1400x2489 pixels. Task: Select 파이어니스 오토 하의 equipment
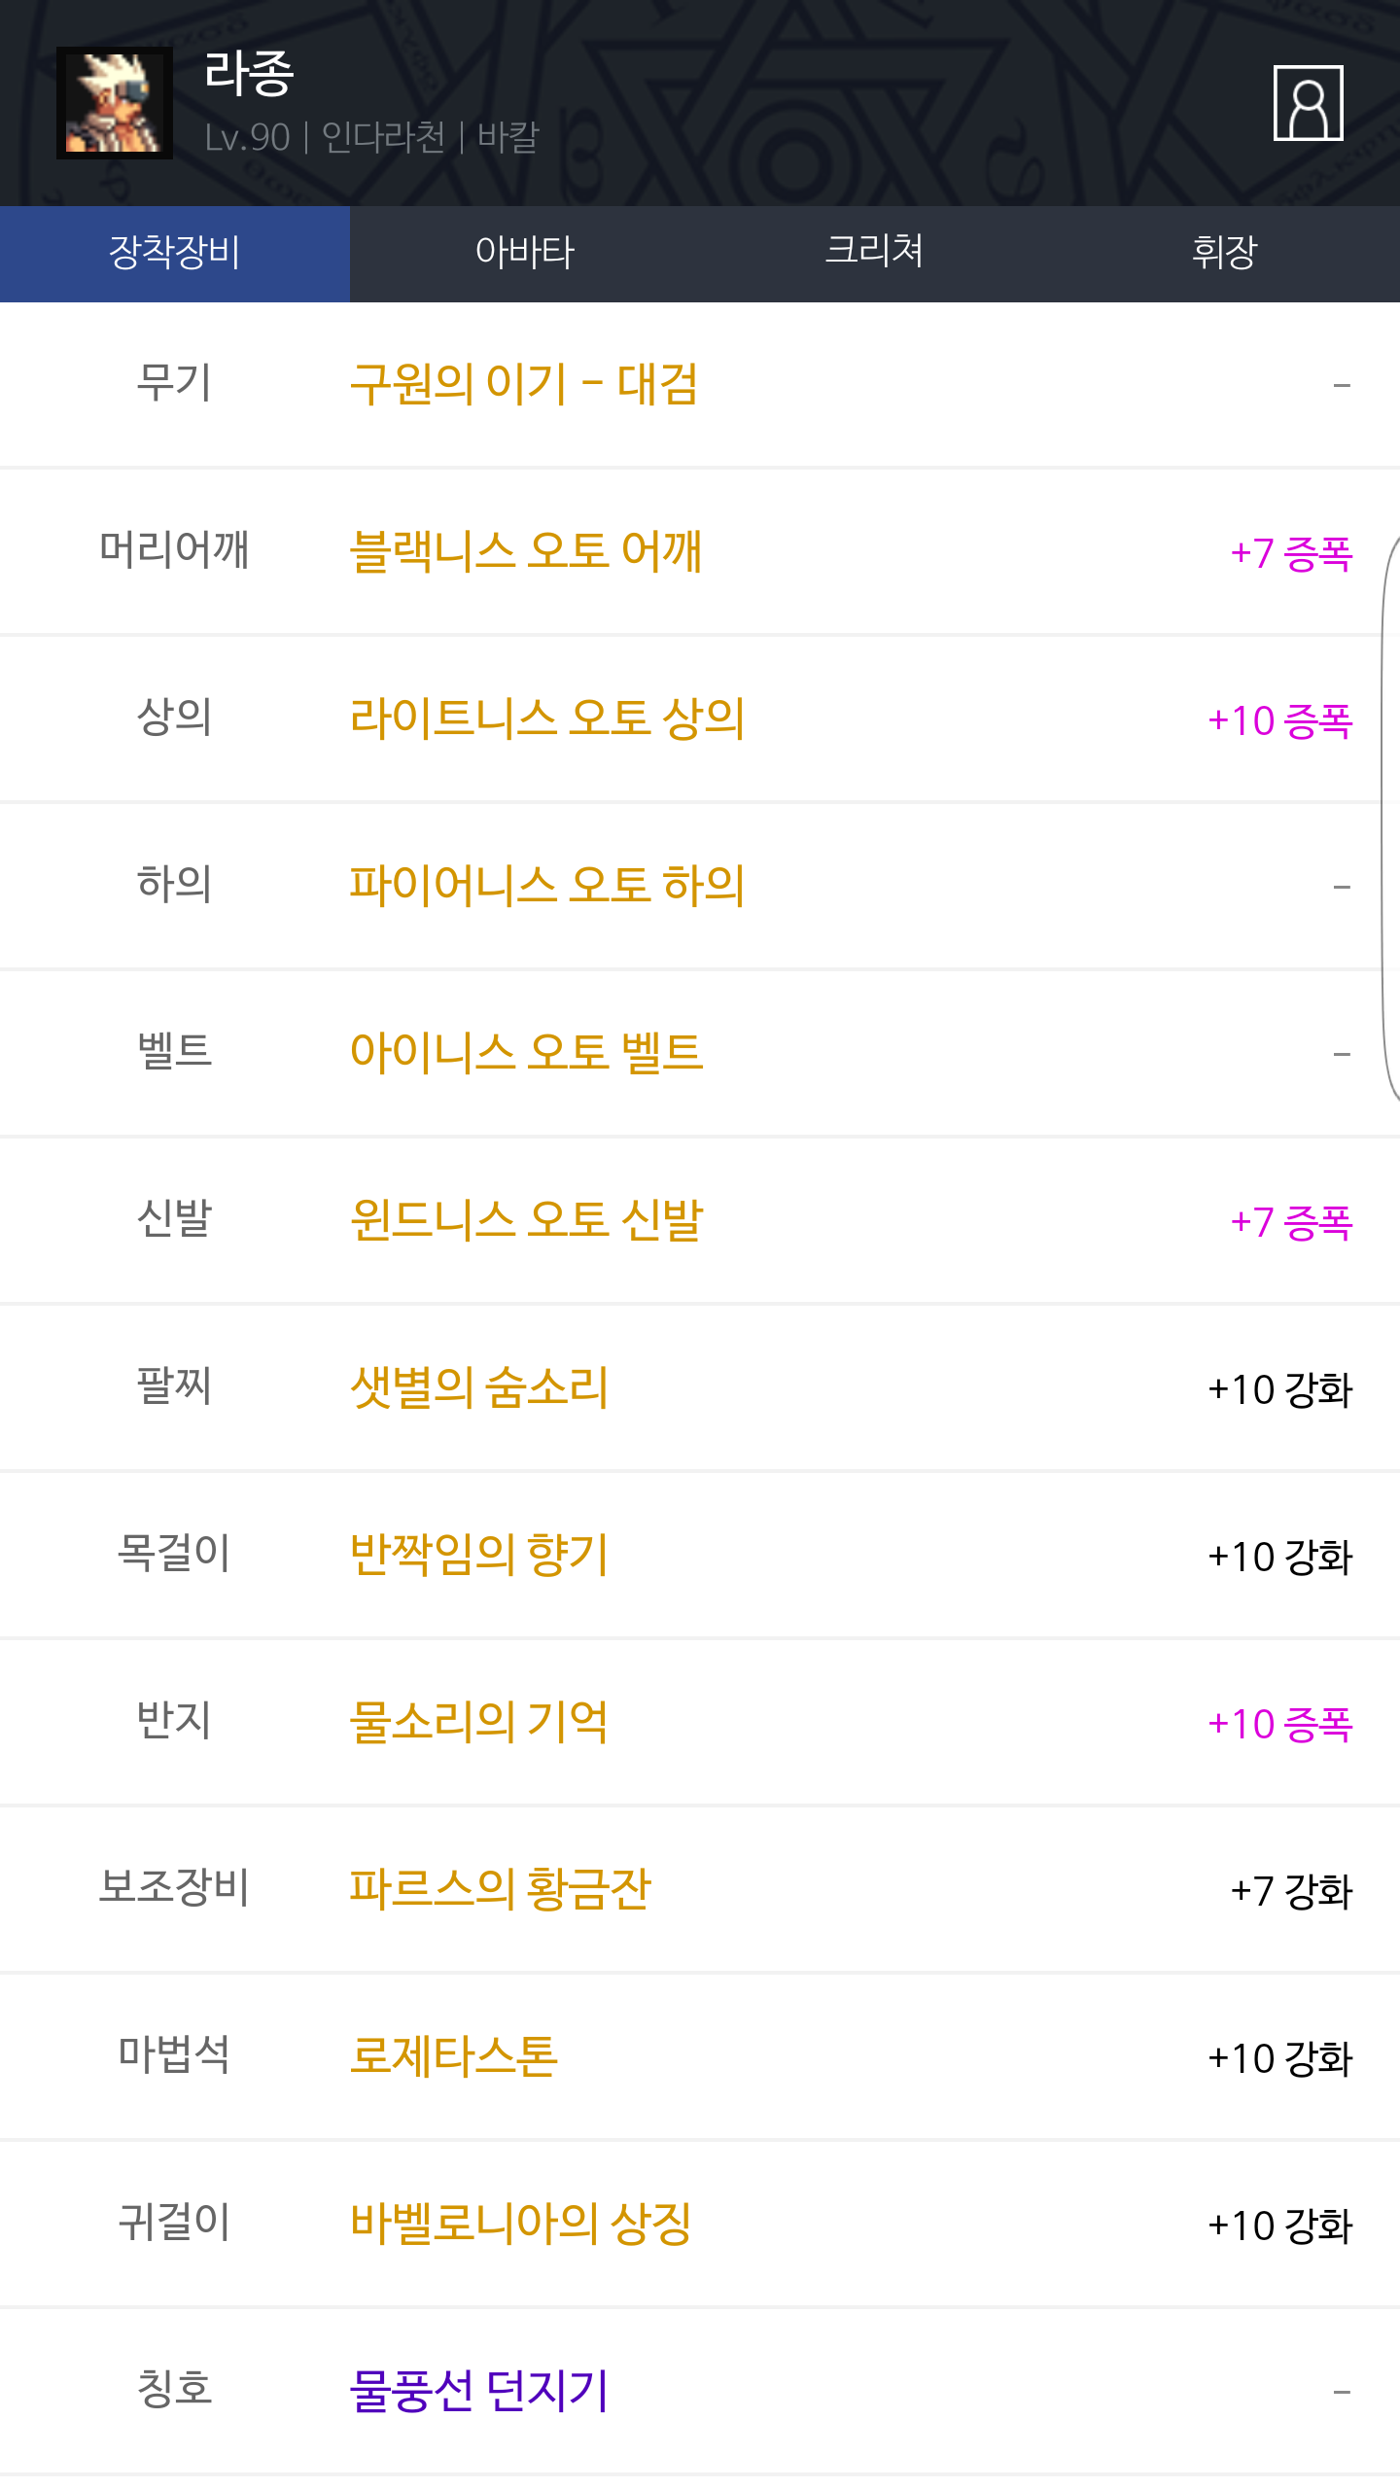point(547,887)
